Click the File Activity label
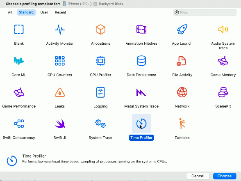The width and height of the screenshot is (241, 181). click(x=182, y=75)
